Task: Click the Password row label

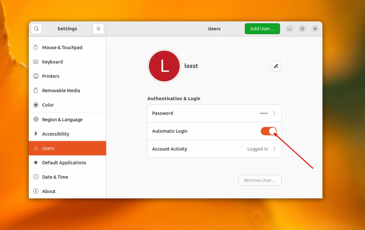Action: click(163, 113)
